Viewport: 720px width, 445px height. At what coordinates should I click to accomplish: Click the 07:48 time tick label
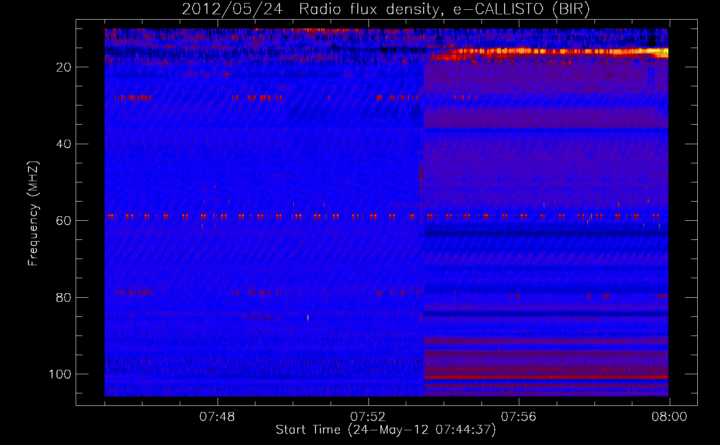tap(217, 417)
